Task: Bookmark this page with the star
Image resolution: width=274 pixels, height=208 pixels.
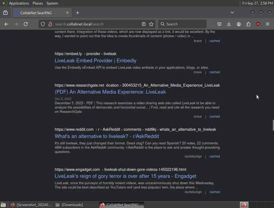Action: [x=151, y=24]
